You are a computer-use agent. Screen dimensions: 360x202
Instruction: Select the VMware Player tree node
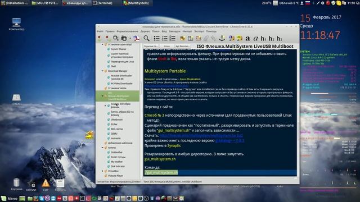point(115,176)
